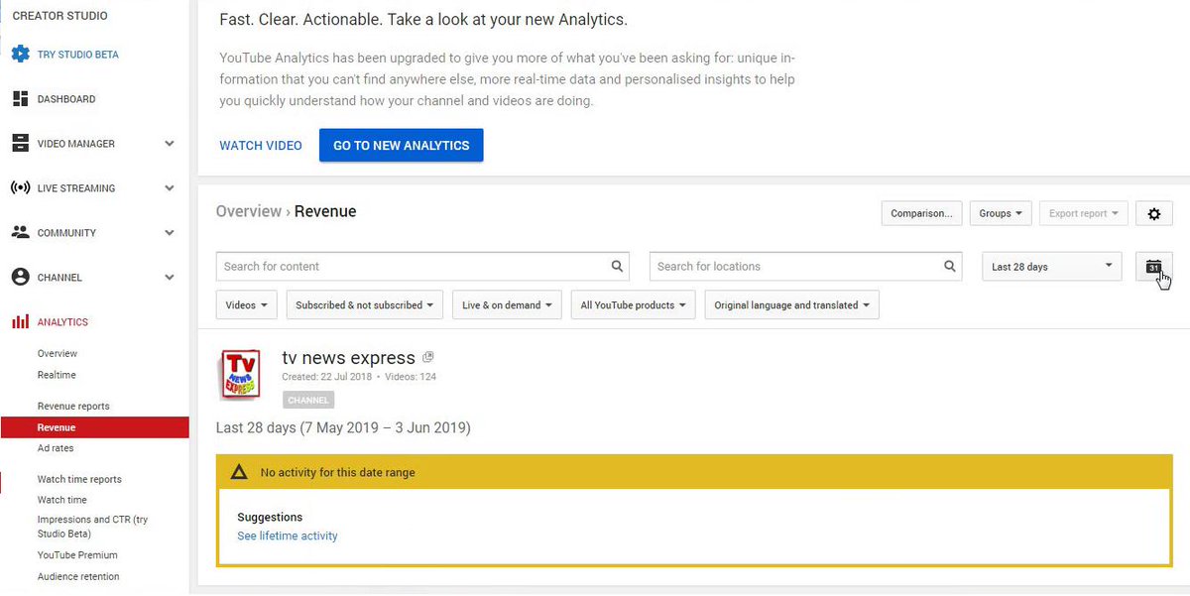The height and width of the screenshot is (596, 1190).
Task: Click the CHANNEL badge label
Action: click(x=308, y=400)
